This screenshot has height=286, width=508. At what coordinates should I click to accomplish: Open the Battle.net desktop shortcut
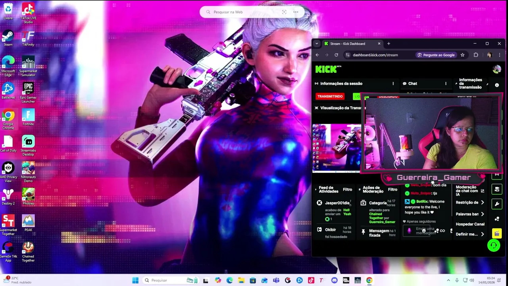[8, 91]
